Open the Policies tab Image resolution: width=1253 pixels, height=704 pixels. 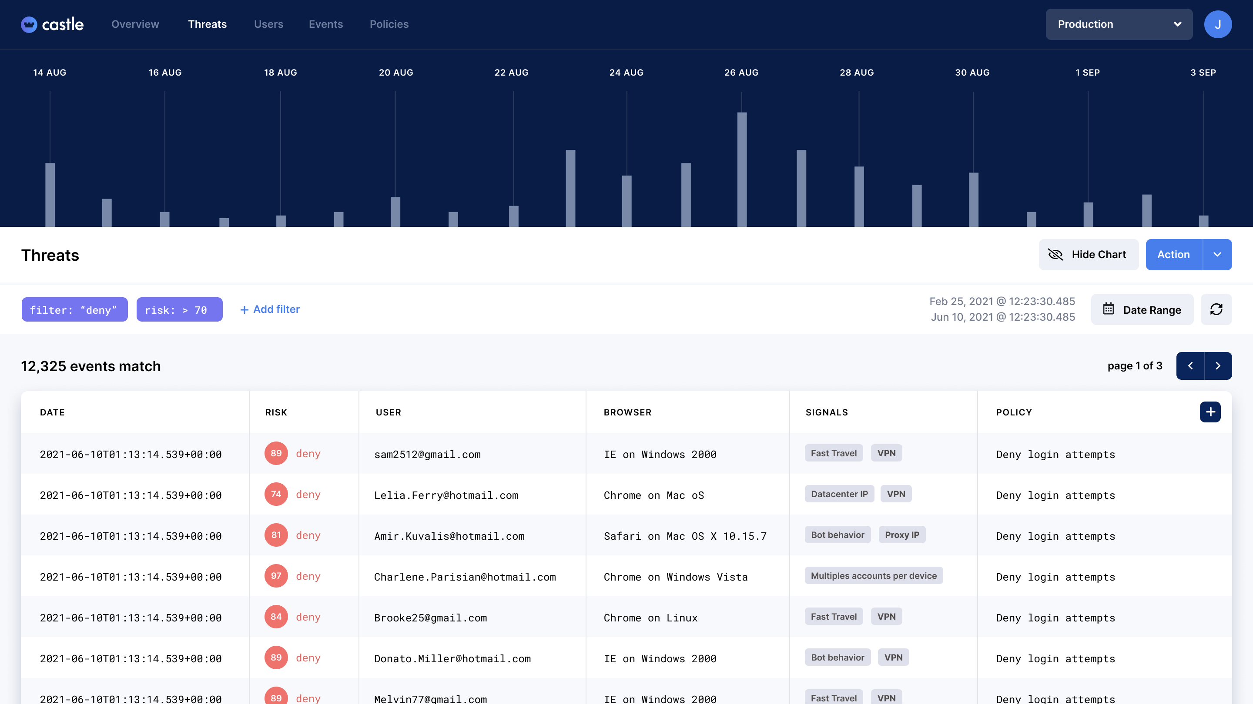coord(389,24)
